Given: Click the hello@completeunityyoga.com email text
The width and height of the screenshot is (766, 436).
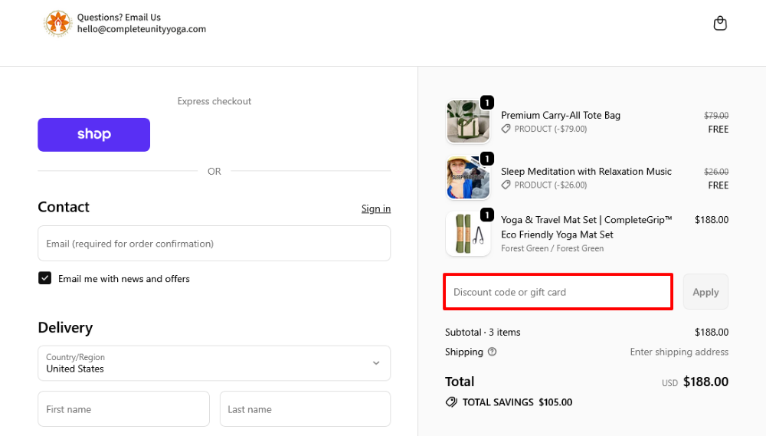Looking at the screenshot, I should (142, 29).
